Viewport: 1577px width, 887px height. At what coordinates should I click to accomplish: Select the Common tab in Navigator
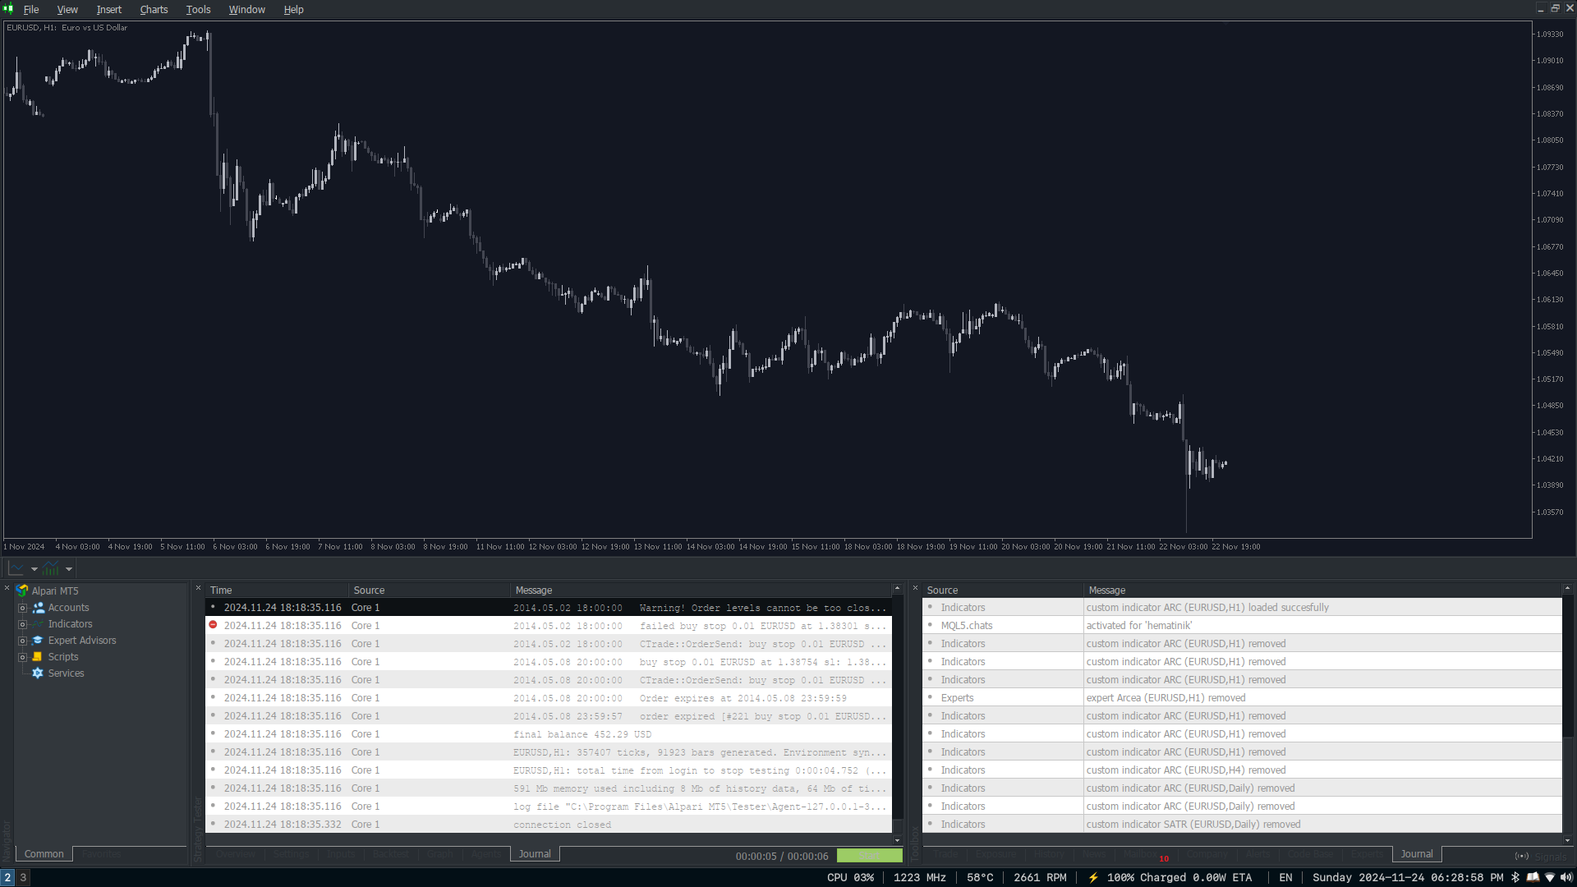pyautogui.click(x=44, y=854)
